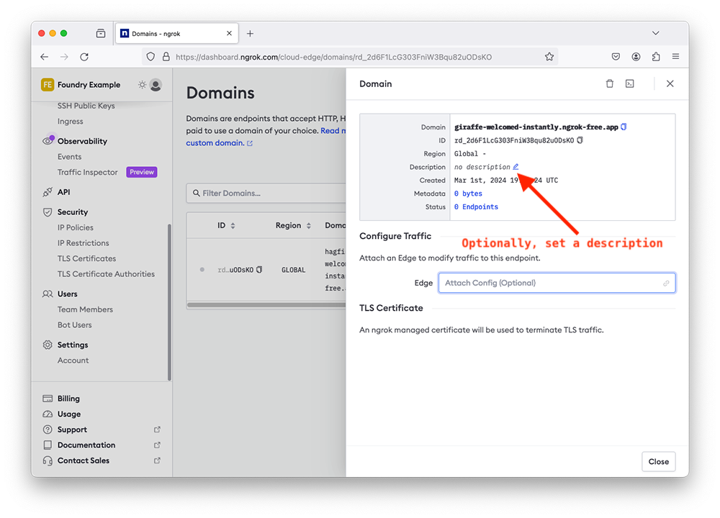Select the GLOBAL region cell in table
720x518 pixels.
(x=294, y=271)
